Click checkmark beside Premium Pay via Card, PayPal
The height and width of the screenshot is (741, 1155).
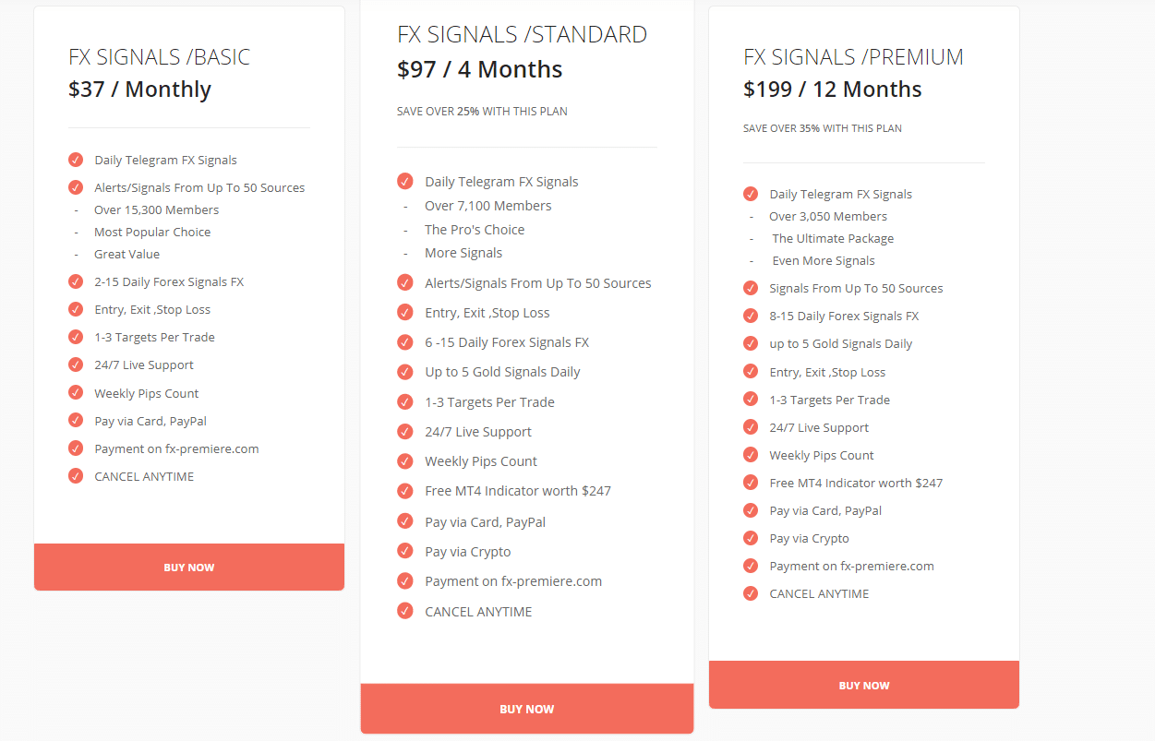[751, 510]
